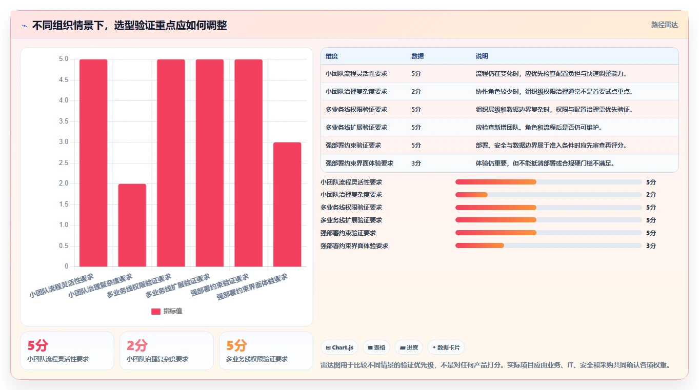Click the lightning icon beside the page title
Image resolution: width=699 pixels, height=390 pixels.
(25, 26)
